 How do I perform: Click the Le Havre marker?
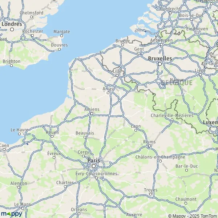click(x=20, y=134)
